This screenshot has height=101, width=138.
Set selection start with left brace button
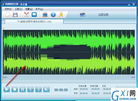click(30, 89)
